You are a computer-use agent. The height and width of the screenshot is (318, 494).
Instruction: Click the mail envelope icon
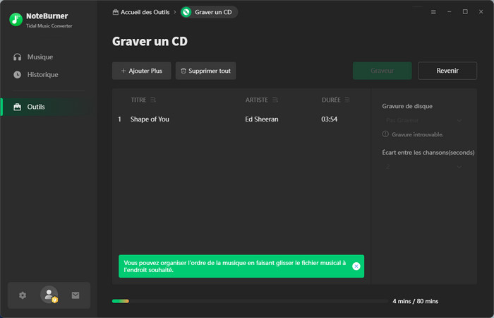click(76, 295)
